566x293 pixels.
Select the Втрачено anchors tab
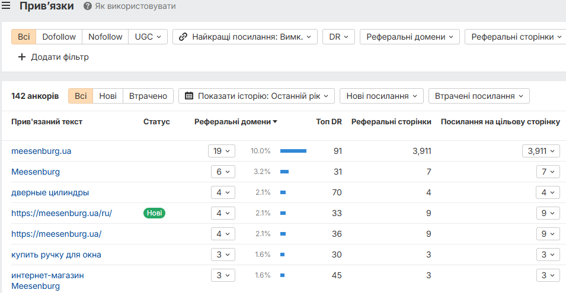[x=148, y=96]
